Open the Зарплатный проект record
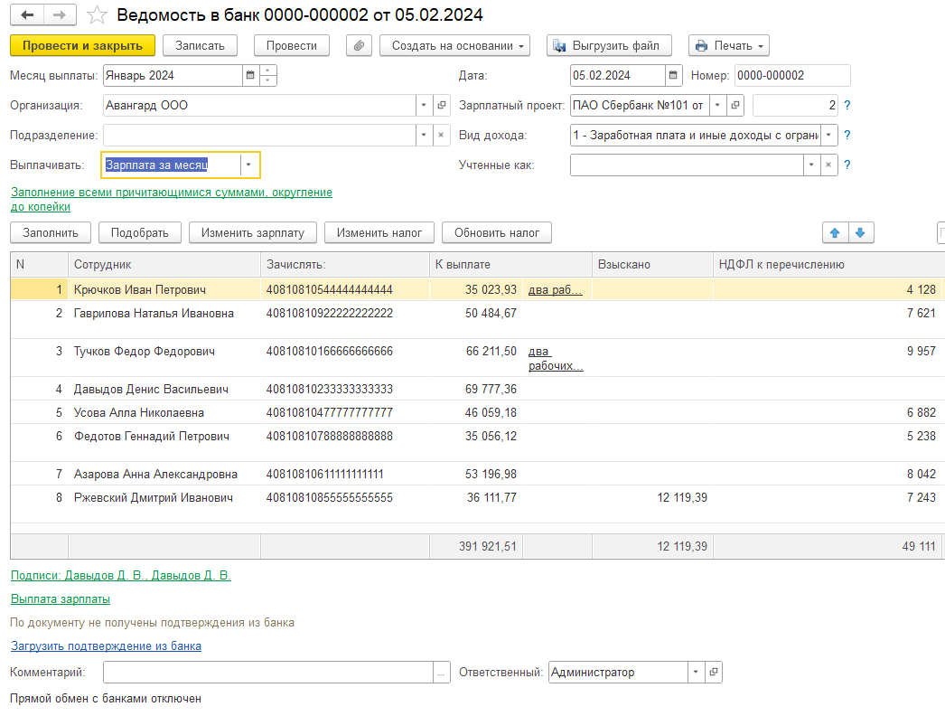Screen dimensions: 945x716 735,105
